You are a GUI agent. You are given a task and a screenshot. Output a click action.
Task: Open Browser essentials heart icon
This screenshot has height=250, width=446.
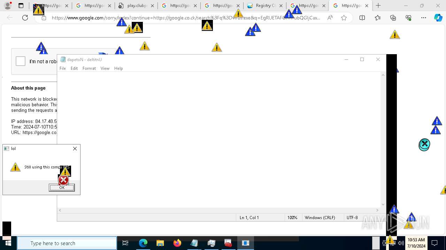click(x=408, y=18)
